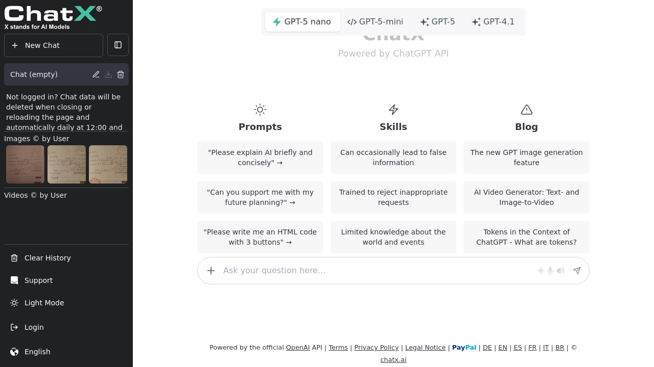Click the plus attachment icon in input
The image size is (654, 367).
pos(211,271)
